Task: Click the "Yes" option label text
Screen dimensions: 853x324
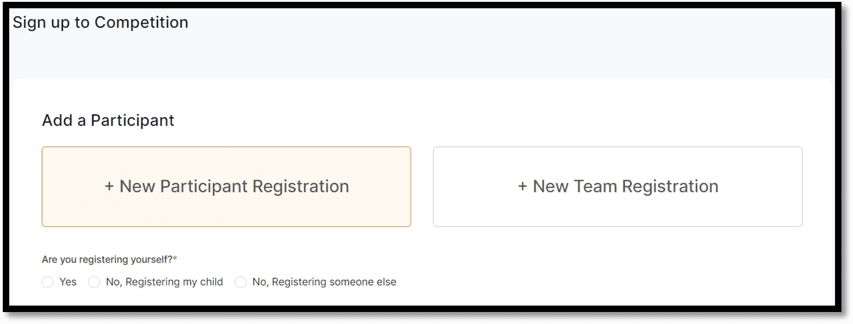Action: [68, 282]
